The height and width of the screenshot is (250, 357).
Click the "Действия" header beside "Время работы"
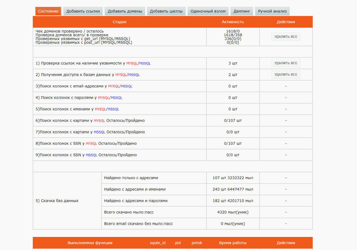(286, 243)
